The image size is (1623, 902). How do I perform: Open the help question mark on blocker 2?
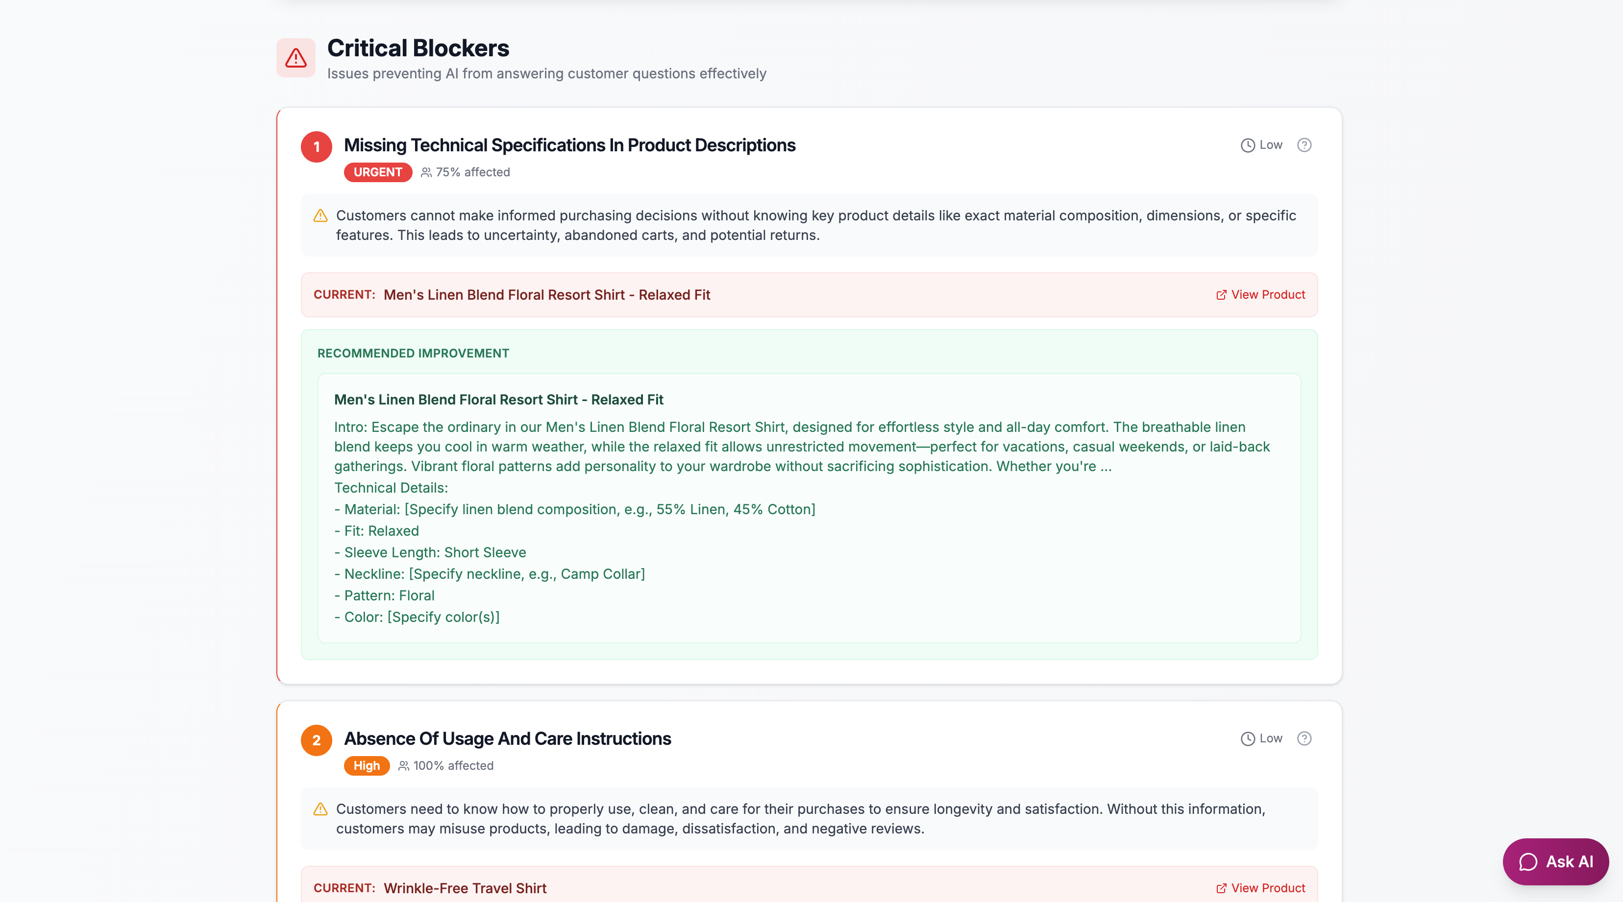coord(1304,738)
